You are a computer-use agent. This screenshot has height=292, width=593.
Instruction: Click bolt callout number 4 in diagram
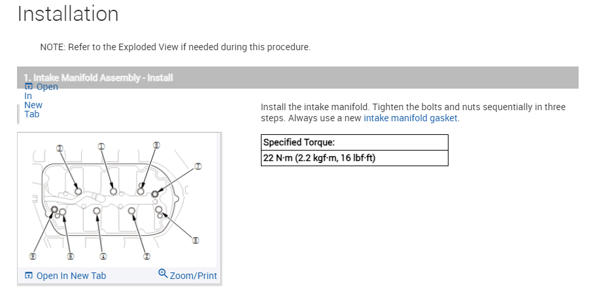(103, 255)
